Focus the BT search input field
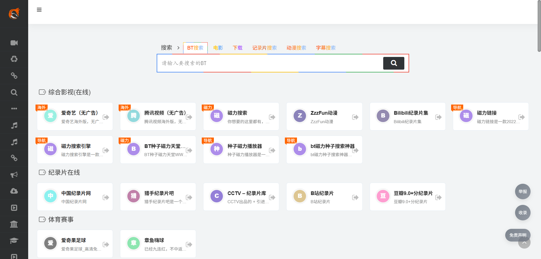541x259 pixels. tap(270, 63)
